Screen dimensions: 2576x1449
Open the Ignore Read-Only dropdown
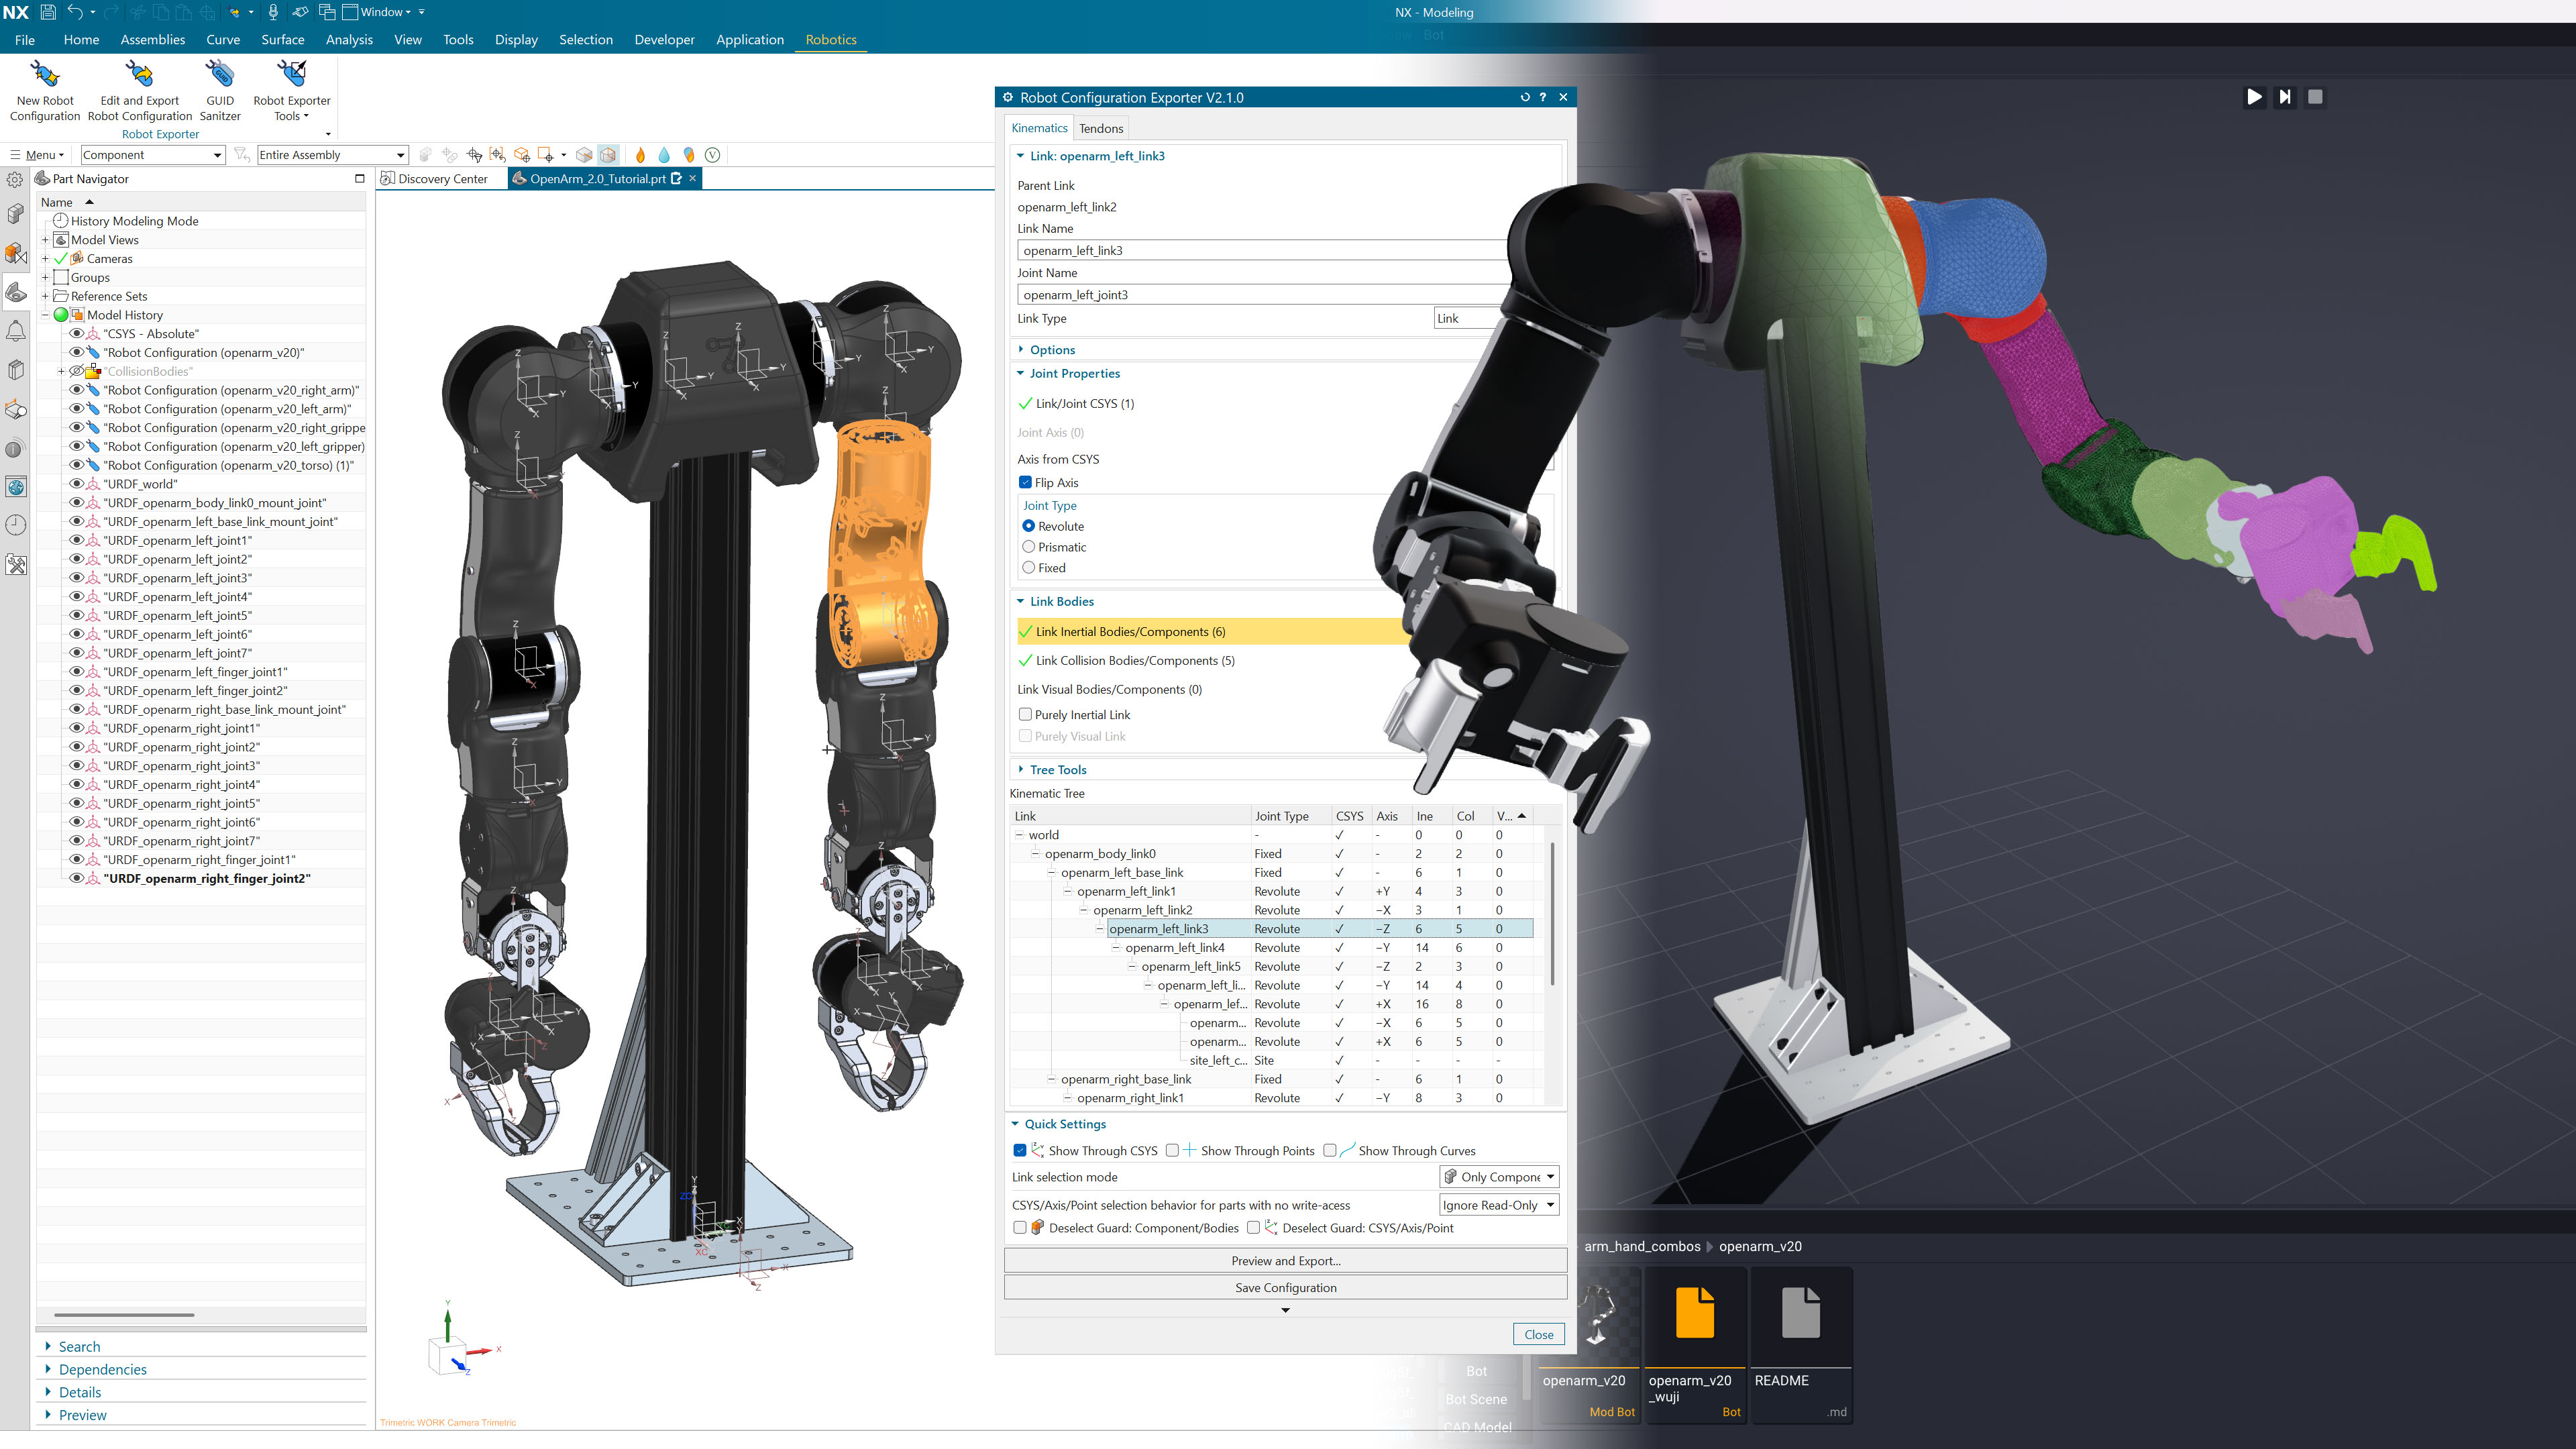point(1499,1205)
